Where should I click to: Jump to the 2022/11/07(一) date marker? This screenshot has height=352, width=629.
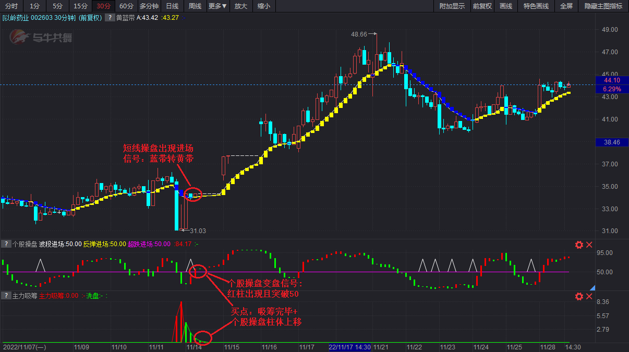[23, 347]
